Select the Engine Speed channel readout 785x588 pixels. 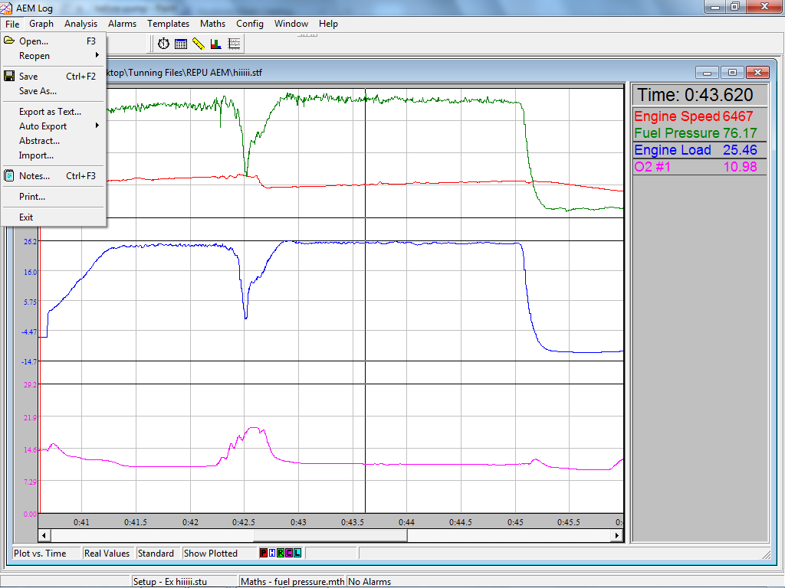pos(699,116)
